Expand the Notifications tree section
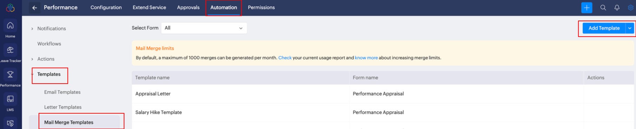The height and width of the screenshot is (129, 636). (x=32, y=29)
